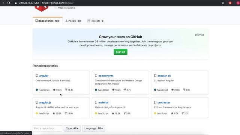
Task: Open stargazers 21.8k for angular-cli repo
Action: pyautogui.click(x=175, y=90)
